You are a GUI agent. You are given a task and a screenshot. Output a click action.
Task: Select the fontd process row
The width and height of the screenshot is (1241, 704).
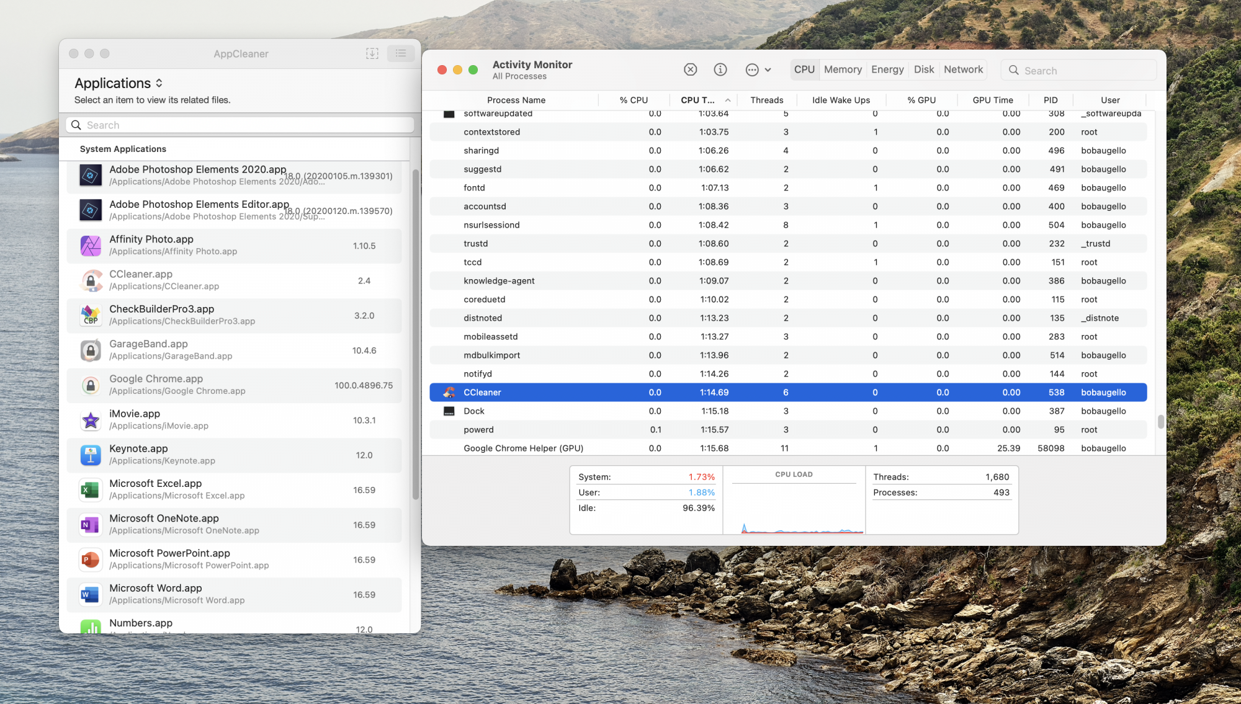pos(788,188)
